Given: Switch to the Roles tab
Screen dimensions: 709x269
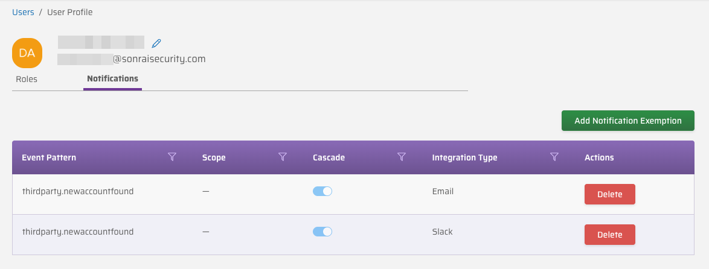Looking at the screenshot, I should coord(27,79).
